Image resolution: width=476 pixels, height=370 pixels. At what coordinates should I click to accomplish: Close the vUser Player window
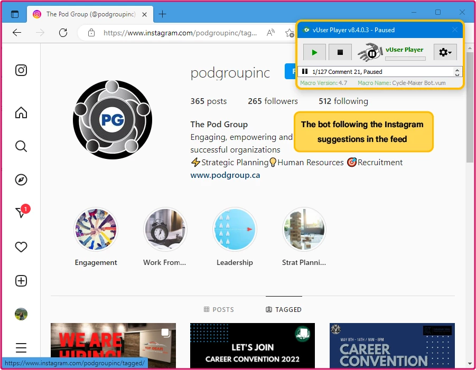(454, 30)
